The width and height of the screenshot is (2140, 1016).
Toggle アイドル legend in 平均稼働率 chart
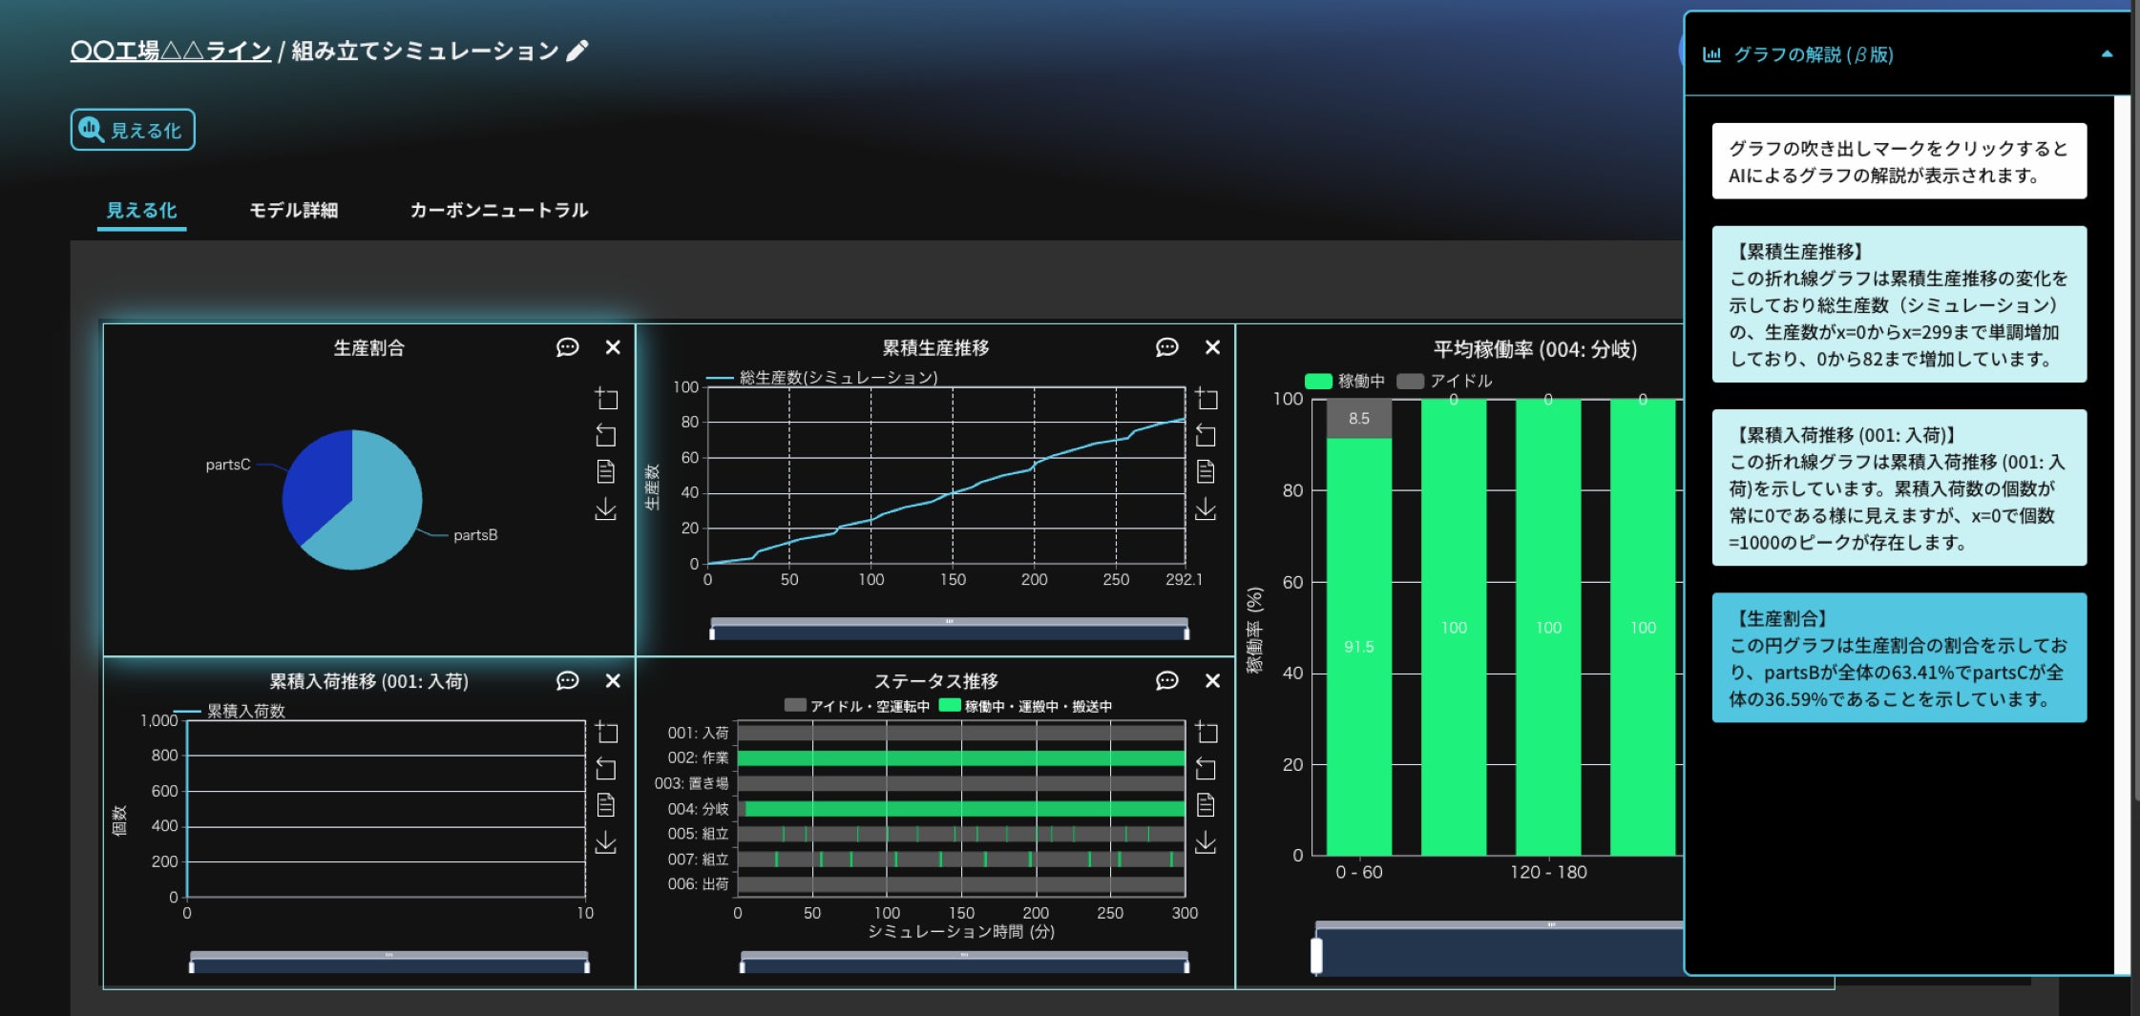pyautogui.click(x=1444, y=381)
